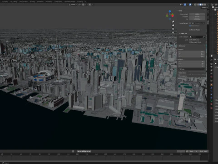Image resolution: width=218 pixels, height=164 pixels.
Task: Enable the Render Region checkbox
Action: 190,30
